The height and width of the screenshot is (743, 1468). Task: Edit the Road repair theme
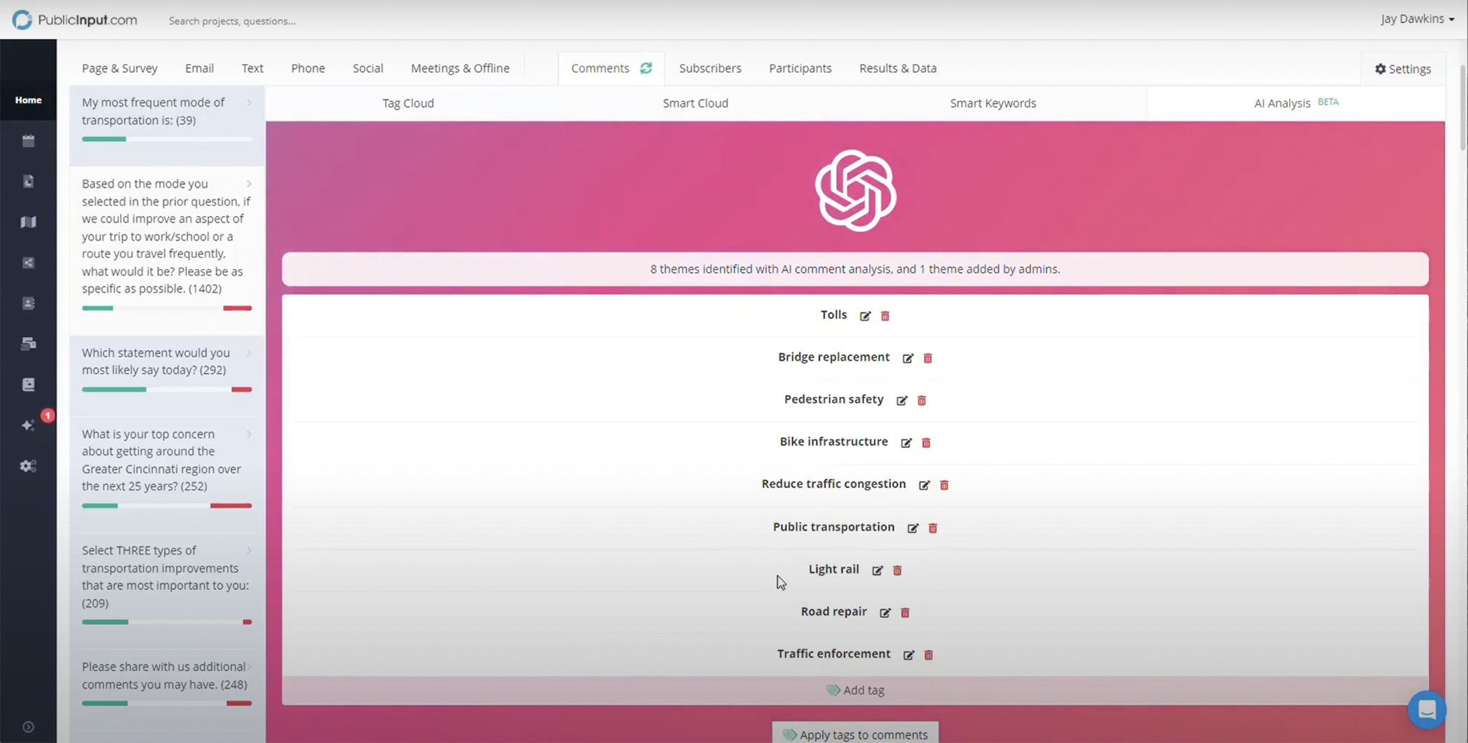point(885,613)
